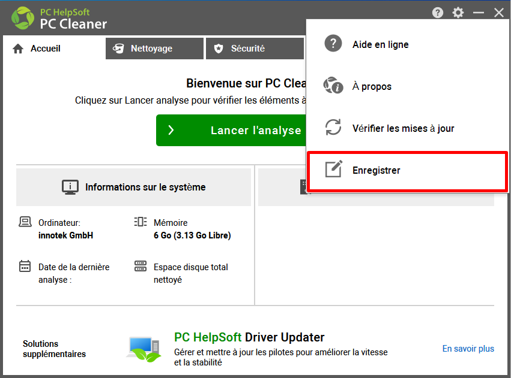
Task: Switch to the Accueil tab
Action: [x=54, y=49]
